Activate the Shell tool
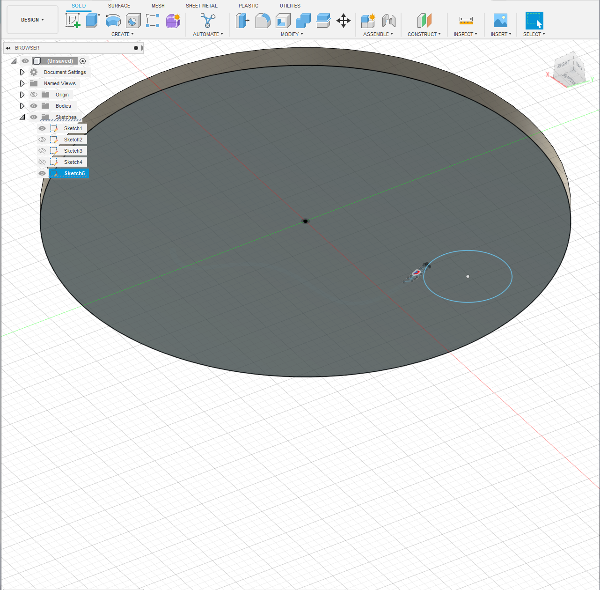 (282, 21)
